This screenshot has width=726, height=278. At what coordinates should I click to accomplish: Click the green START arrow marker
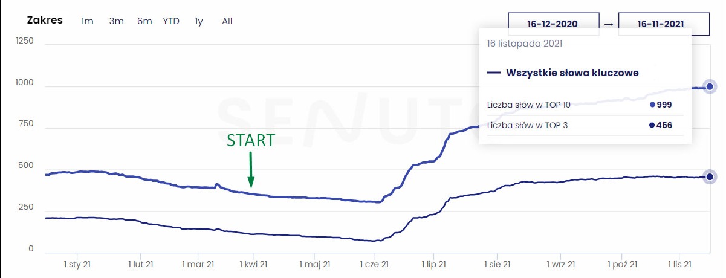[251, 170]
